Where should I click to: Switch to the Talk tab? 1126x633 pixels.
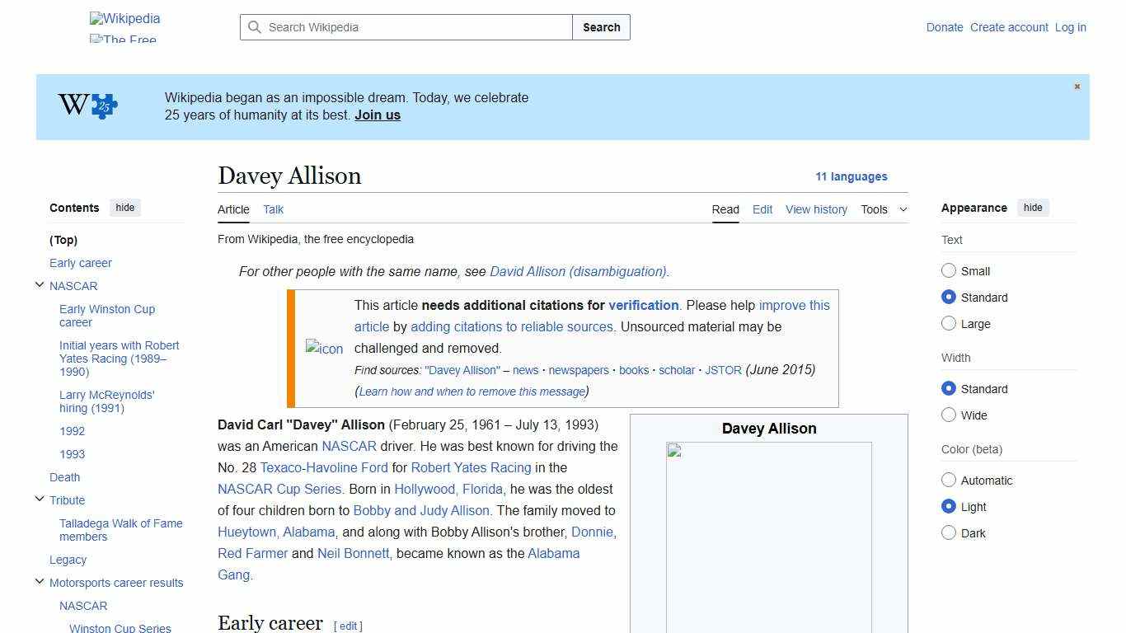coord(273,209)
